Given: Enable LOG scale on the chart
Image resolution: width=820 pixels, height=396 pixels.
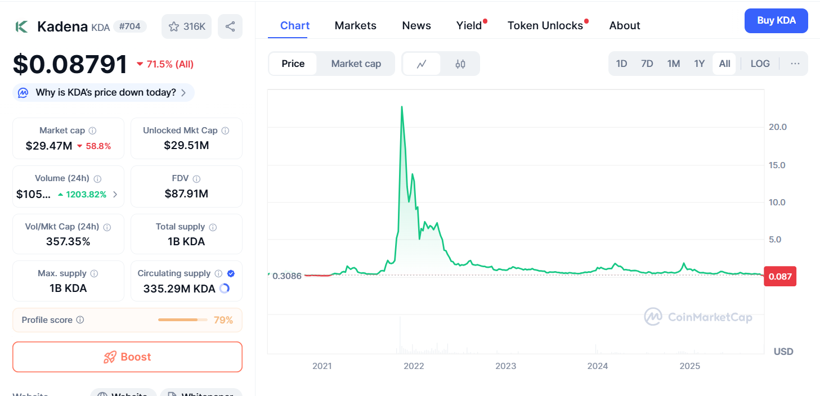Looking at the screenshot, I should (x=760, y=64).
